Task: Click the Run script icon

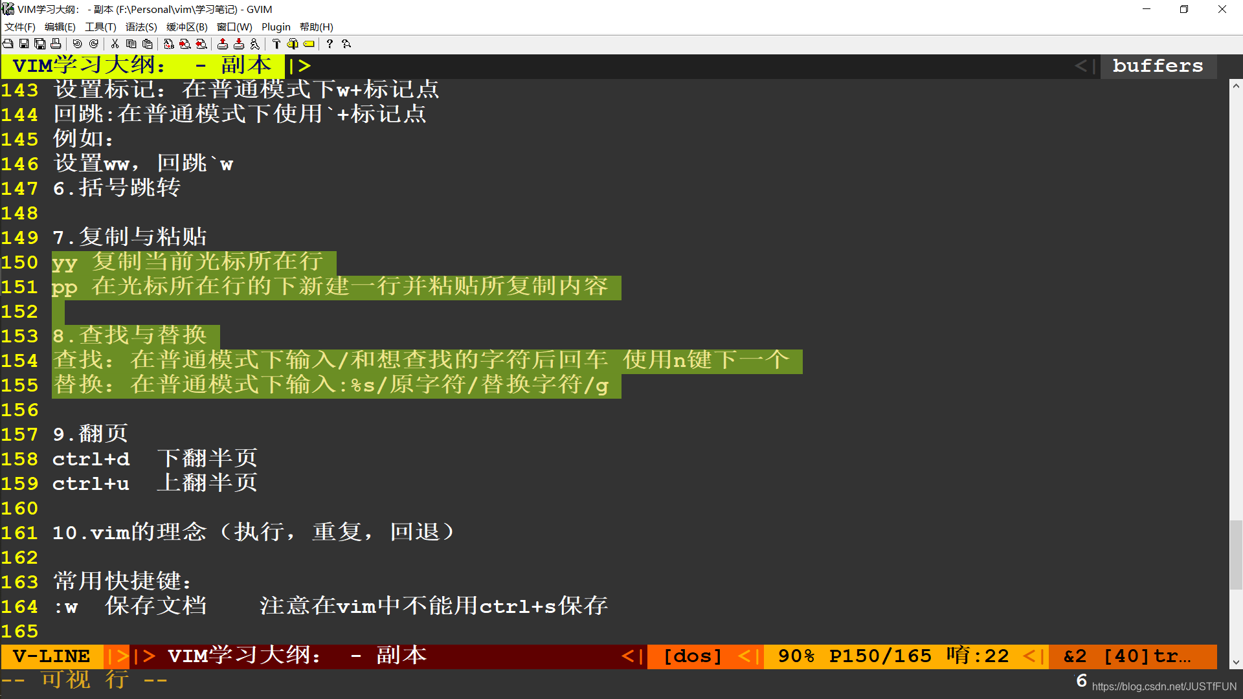Action: click(255, 44)
